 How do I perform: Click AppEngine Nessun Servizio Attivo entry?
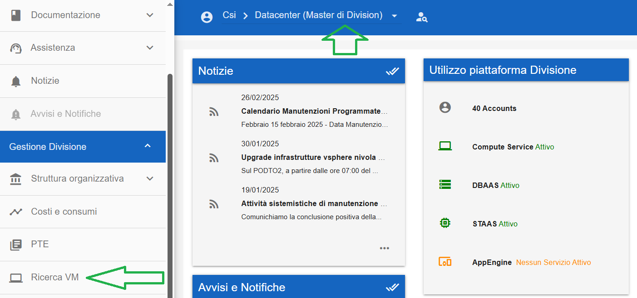(532, 262)
